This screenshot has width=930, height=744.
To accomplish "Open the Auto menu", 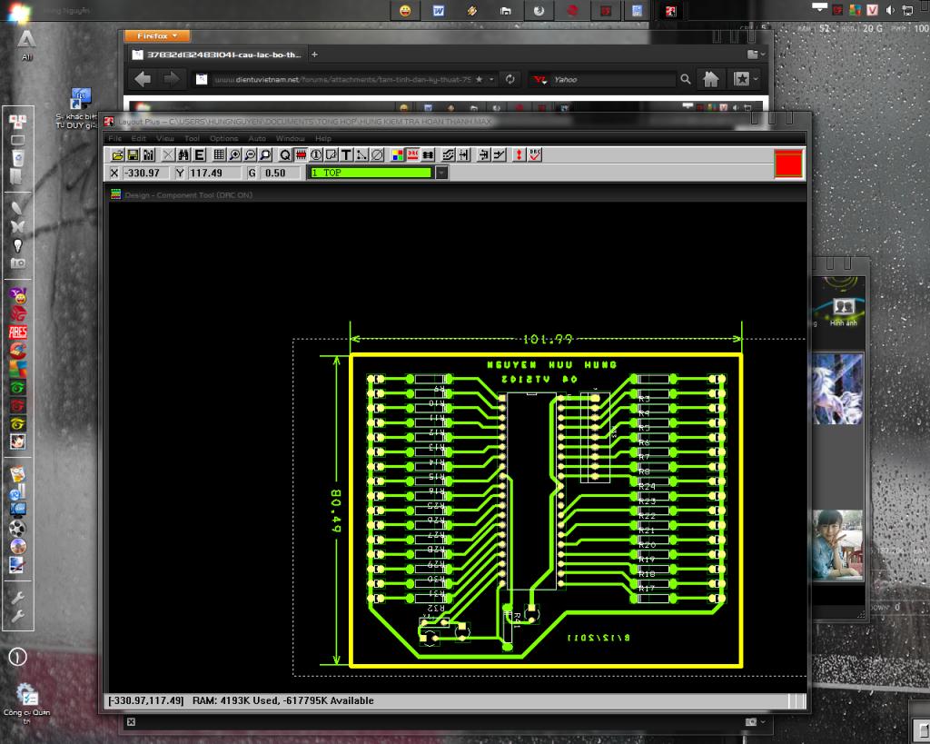I will (257, 138).
